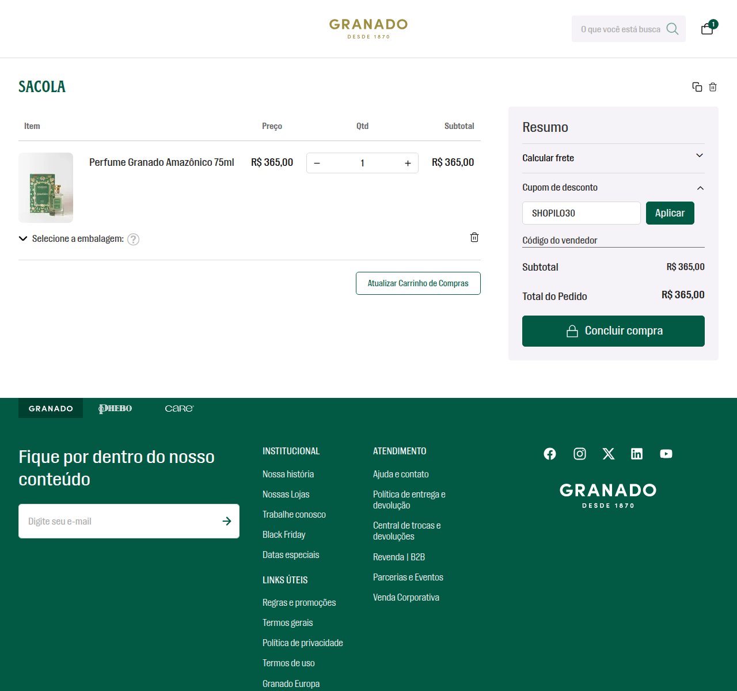Open Política de entrega e devolução link
The image size is (737, 691).
click(x=409, y=500)
